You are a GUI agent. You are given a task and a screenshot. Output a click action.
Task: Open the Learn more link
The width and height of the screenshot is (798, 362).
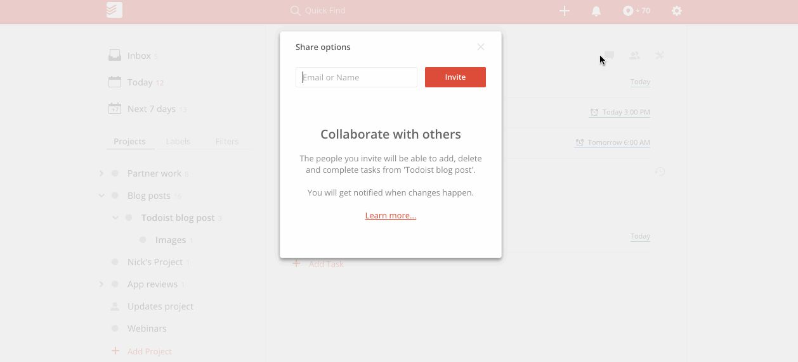[x=391, y=215]
